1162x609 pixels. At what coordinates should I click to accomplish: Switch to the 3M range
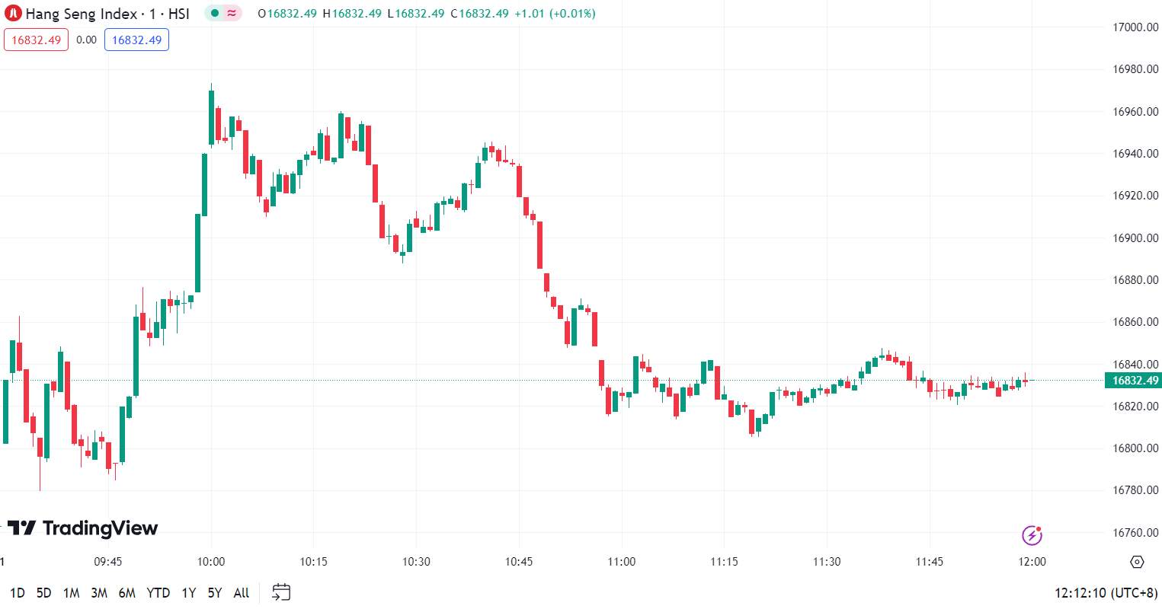(x=99, y=593)
